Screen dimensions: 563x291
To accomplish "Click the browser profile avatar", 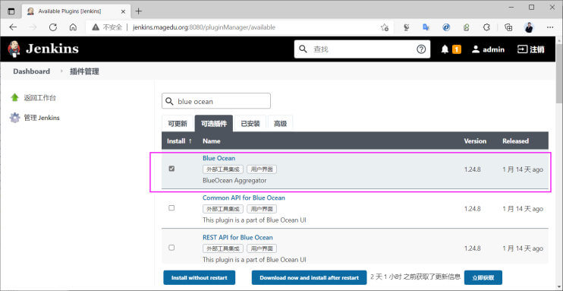I will (529, 27).
